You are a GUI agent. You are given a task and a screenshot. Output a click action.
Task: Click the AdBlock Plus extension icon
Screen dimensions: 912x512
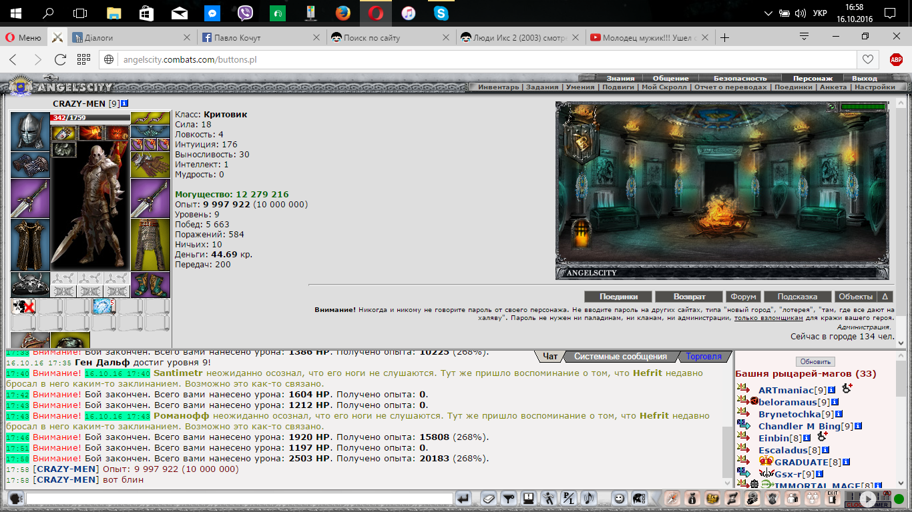tap(896, 59)
